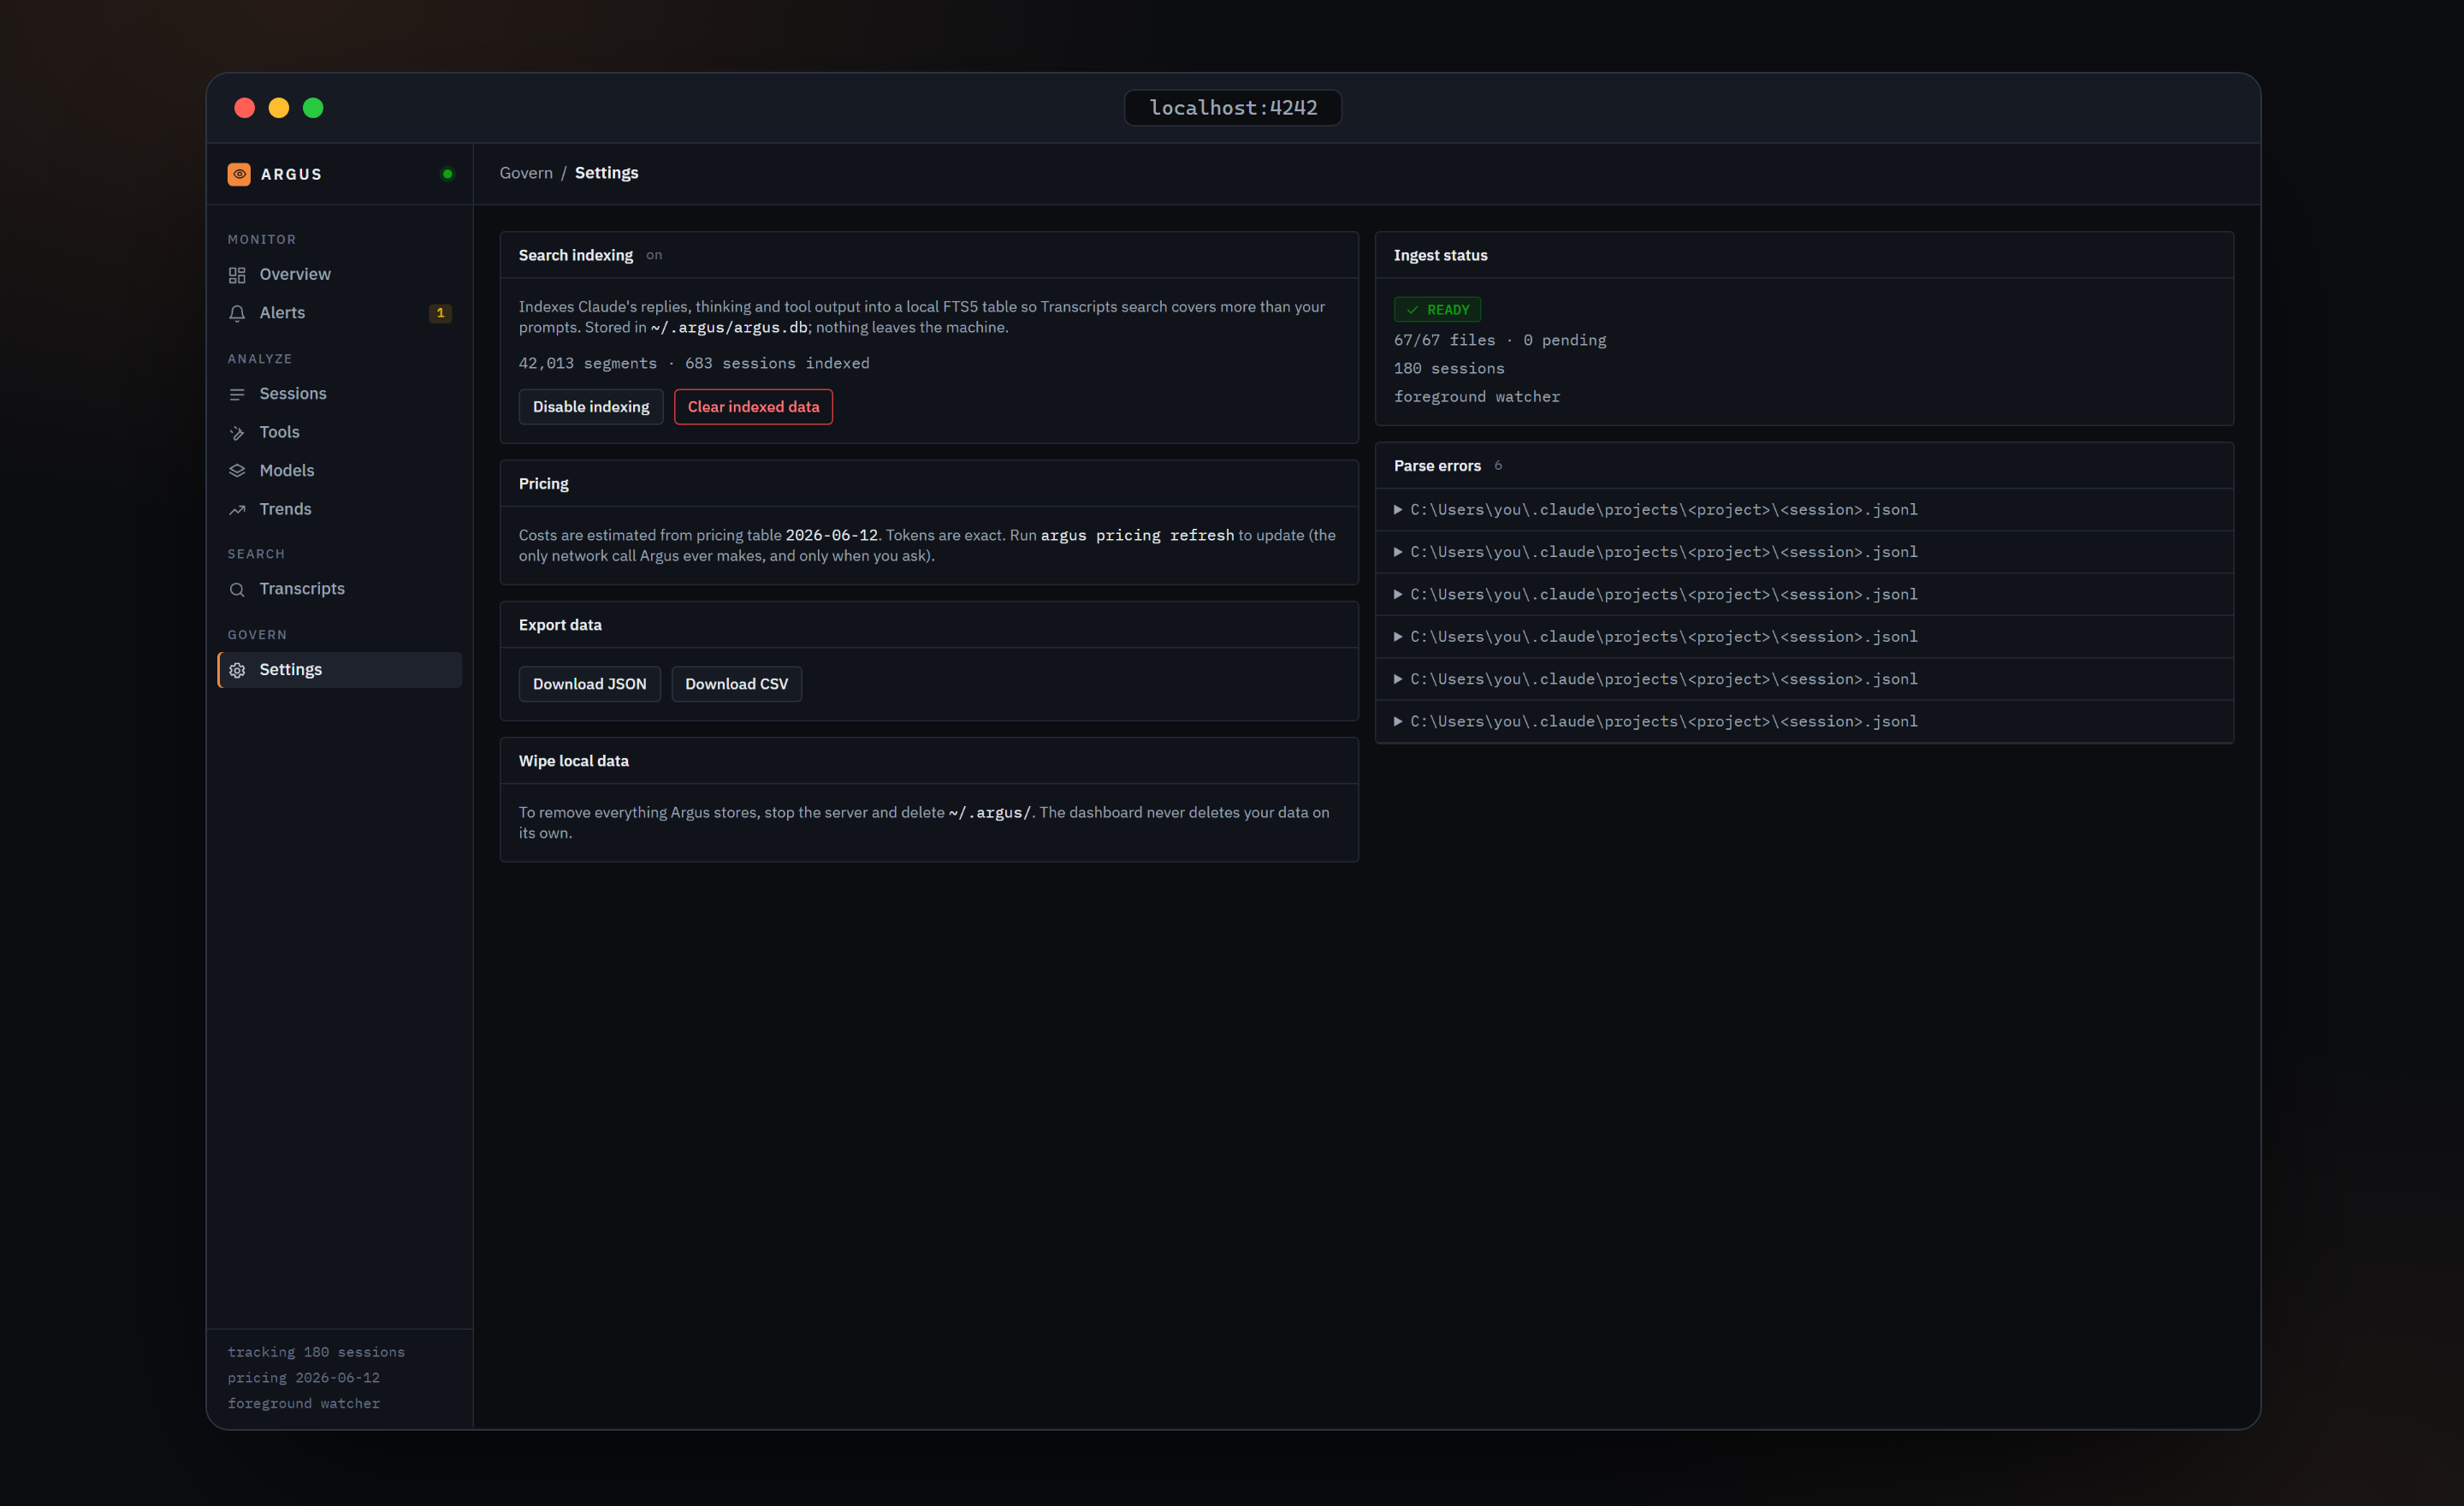Image resolution: width=2464 pixels, height=1506 pixels.
Task: Open the Trends page
Action: pos(339,509)
